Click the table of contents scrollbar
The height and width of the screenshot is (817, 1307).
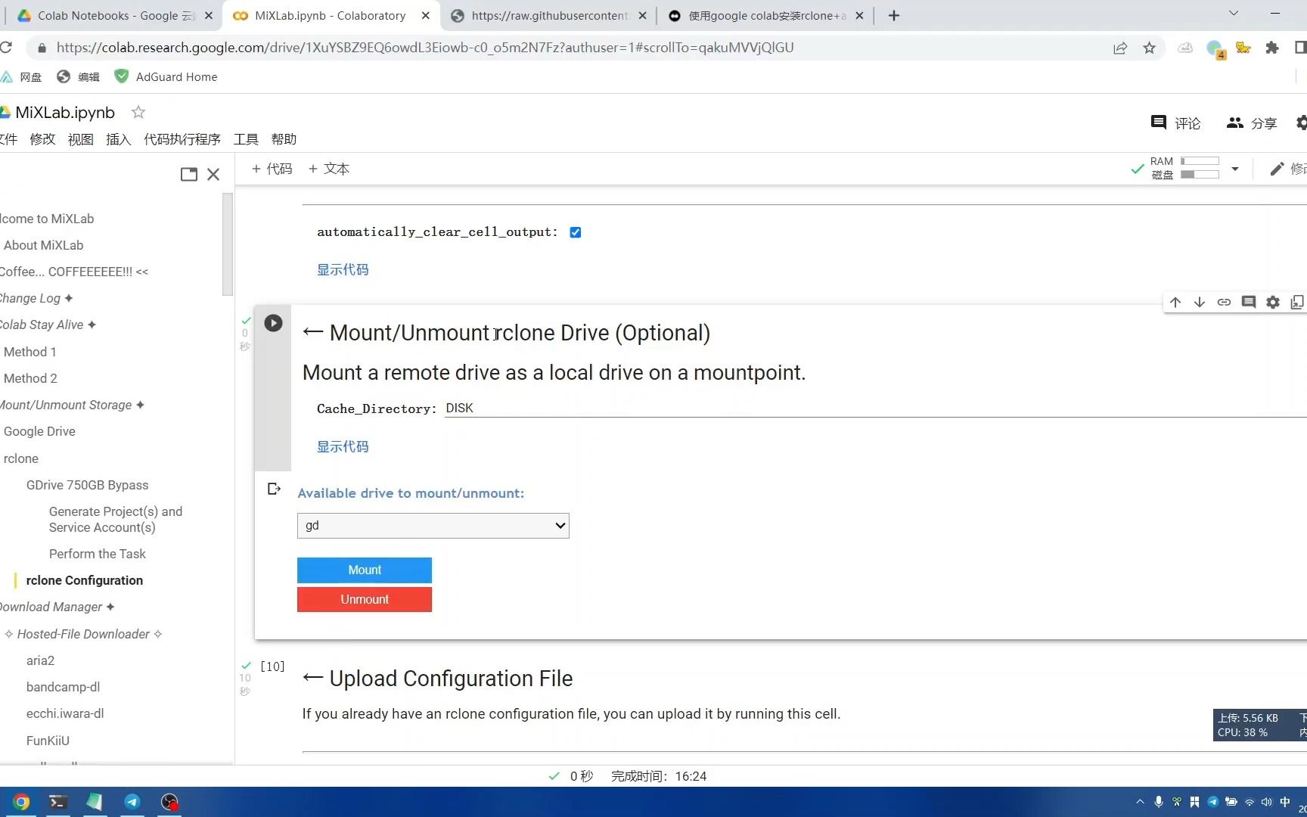(x=228, y=244)
